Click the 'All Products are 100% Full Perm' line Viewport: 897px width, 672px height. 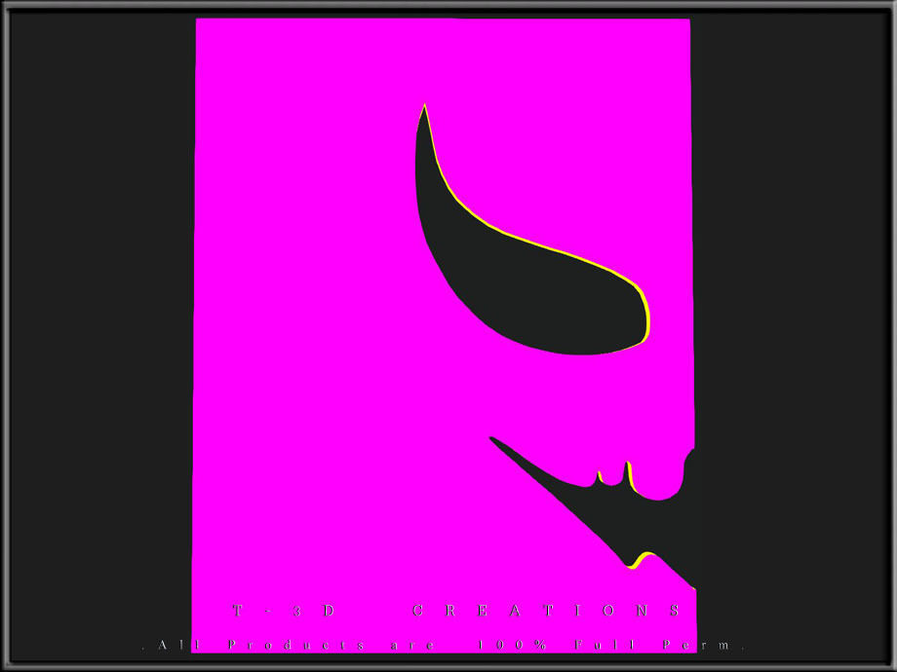coord(444,645)
